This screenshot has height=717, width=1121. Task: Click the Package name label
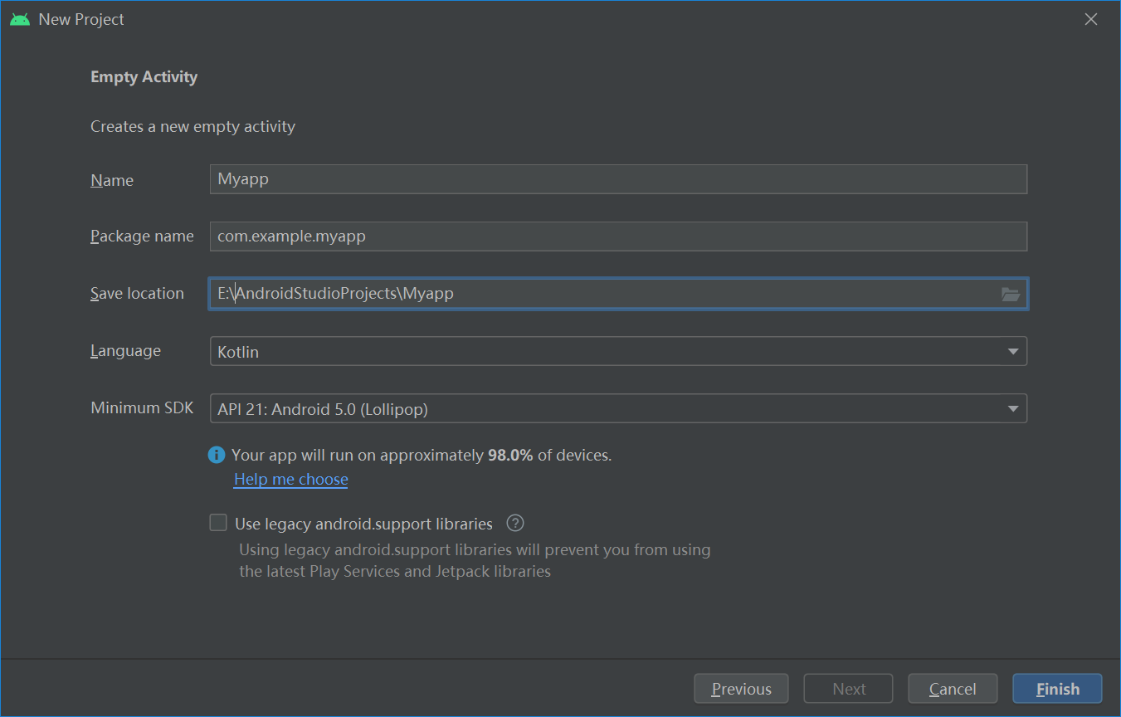pos(142,237)
